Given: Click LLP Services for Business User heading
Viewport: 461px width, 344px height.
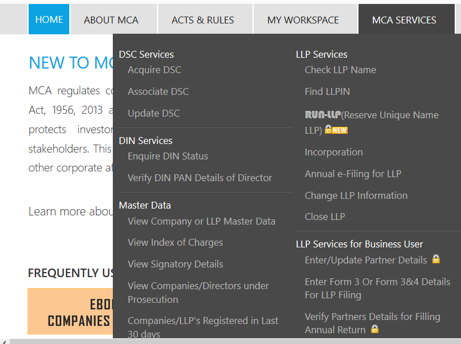Looking at the screenshot, I should (360, 245).
